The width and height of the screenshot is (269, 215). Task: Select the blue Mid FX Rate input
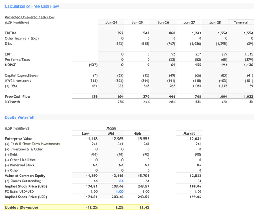[119, 192]
